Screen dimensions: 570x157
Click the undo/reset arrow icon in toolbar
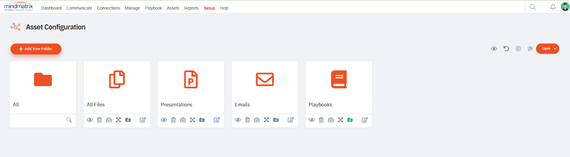(x=506, y=49)
